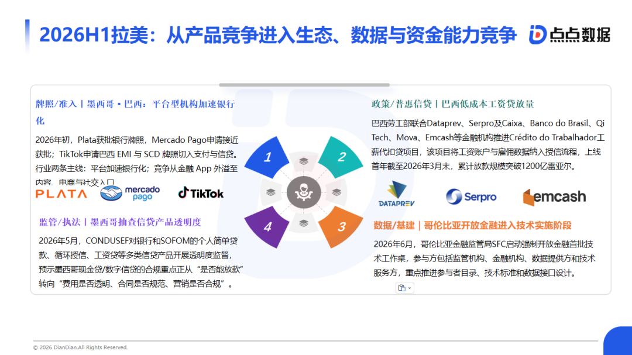Select the Dataprev logo

396,194
